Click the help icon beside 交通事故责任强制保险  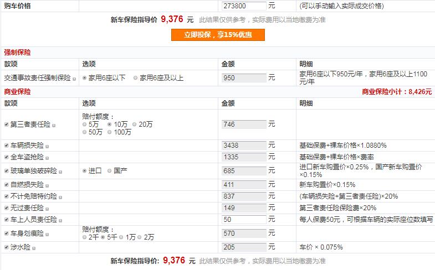pos(74,79)
